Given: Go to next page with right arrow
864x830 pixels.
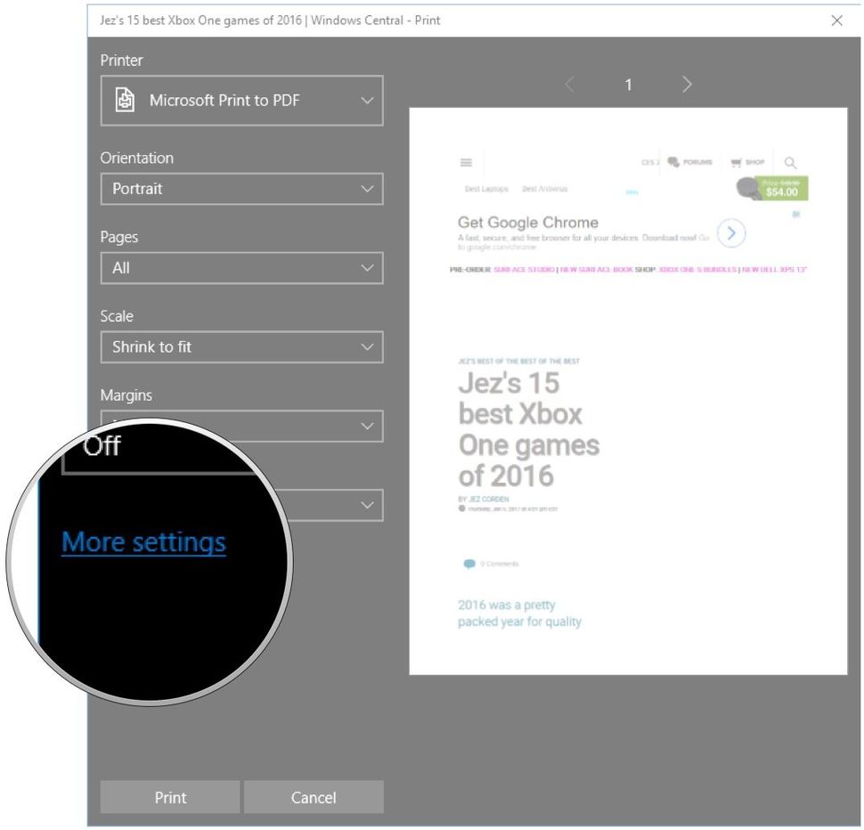Looking at the screenshot, I should point(687,85).
